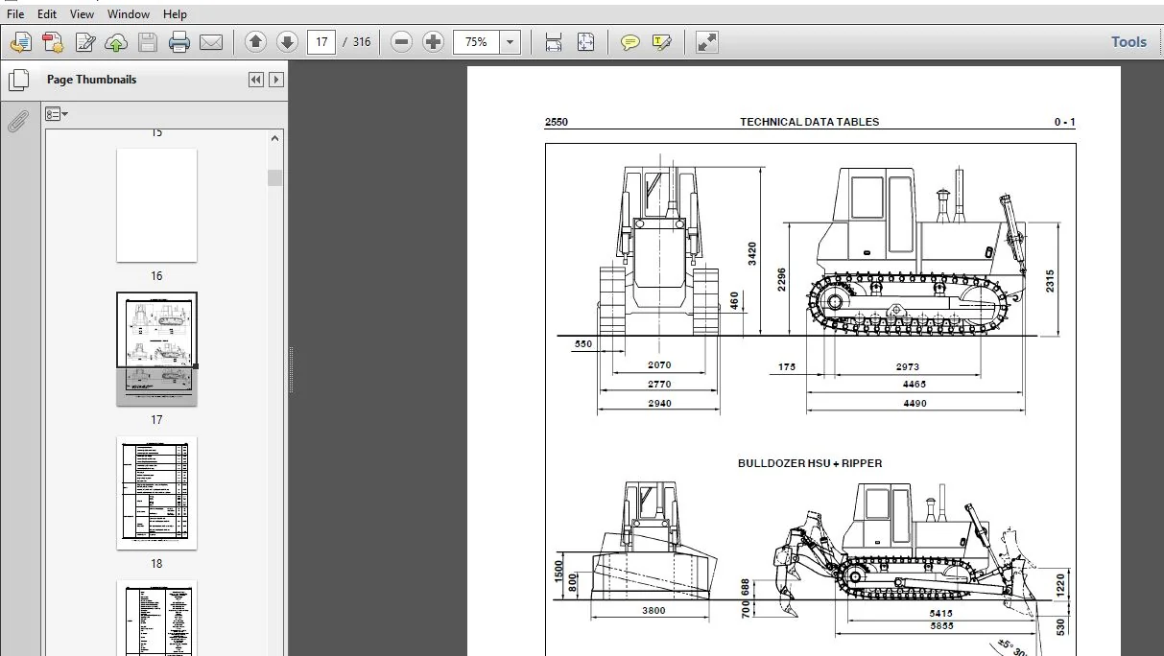Click the 2940 width dimension label

(659, 404)
